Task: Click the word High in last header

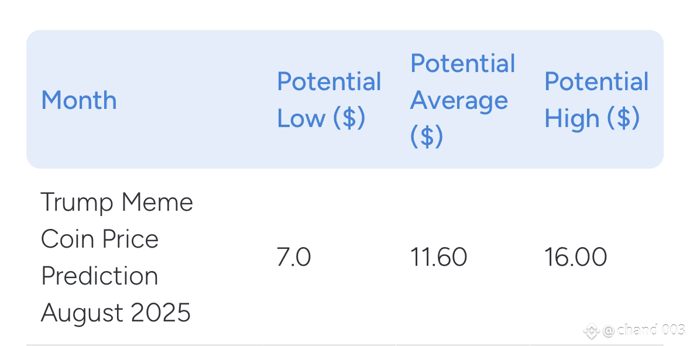Action: click(572, 118)
